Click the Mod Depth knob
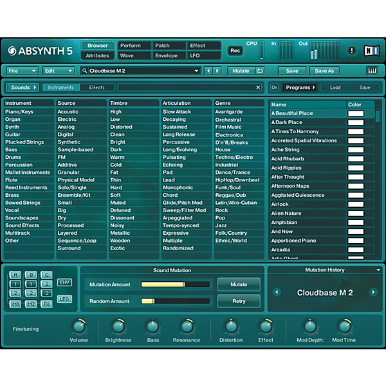 [x=310, y=326]
